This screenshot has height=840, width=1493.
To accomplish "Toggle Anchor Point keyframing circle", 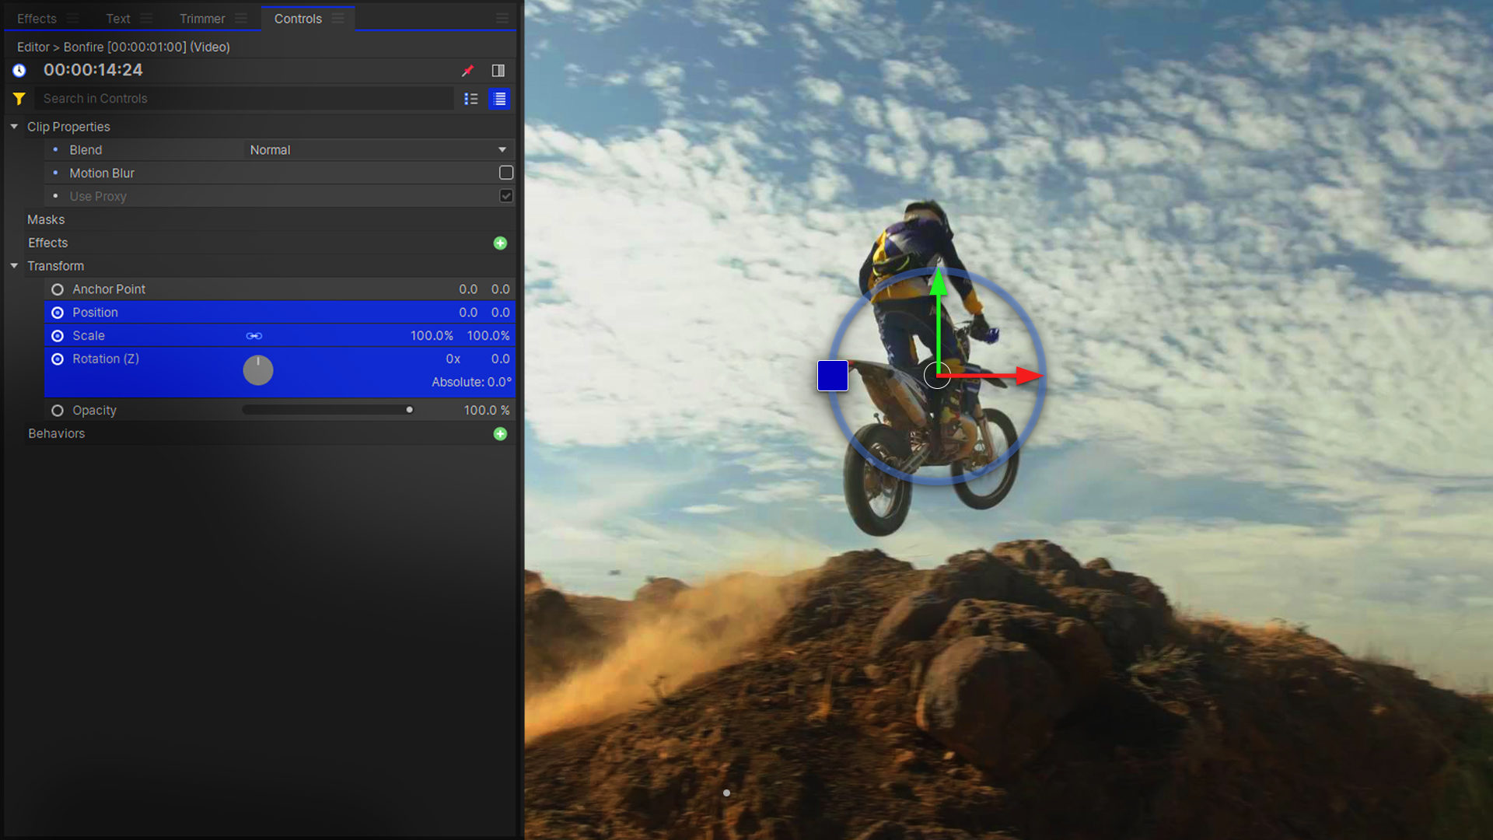I will [58, 289].
